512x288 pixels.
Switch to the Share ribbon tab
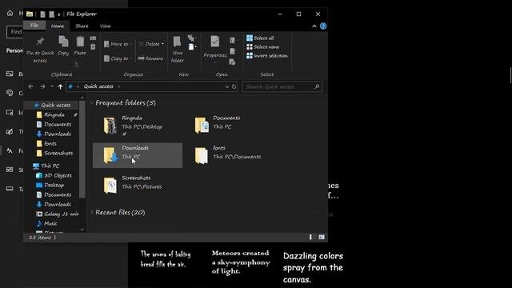coord(82,26)
